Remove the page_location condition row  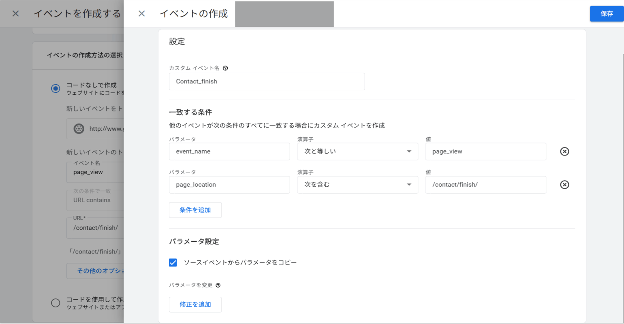[564, 185]
